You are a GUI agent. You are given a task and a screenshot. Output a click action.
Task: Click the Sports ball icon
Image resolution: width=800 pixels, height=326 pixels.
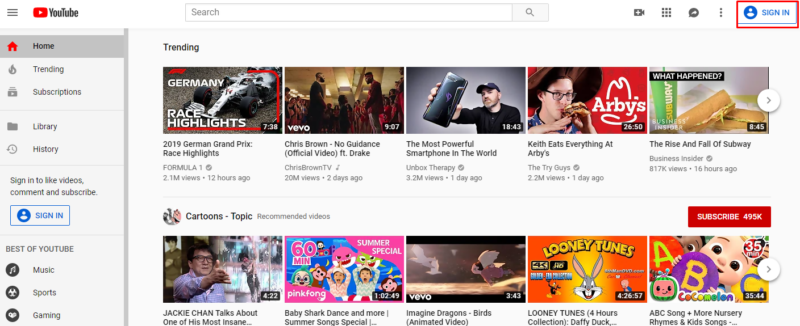tap(13, 293)
